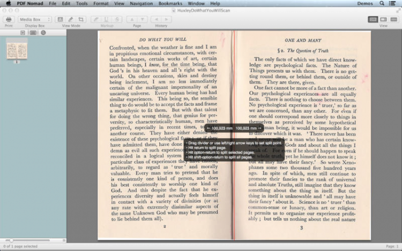Open the Format menu
402x251 pixels.
[x=100, y=3]
